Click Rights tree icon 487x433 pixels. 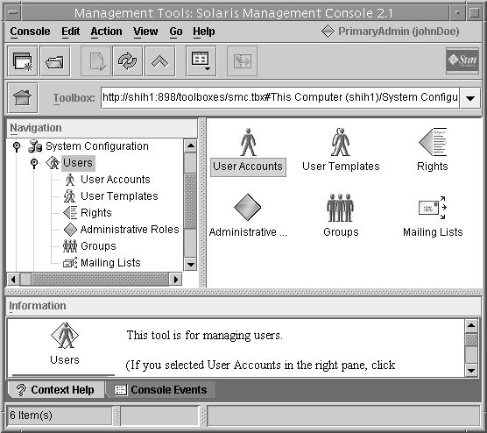pos(70,213)
